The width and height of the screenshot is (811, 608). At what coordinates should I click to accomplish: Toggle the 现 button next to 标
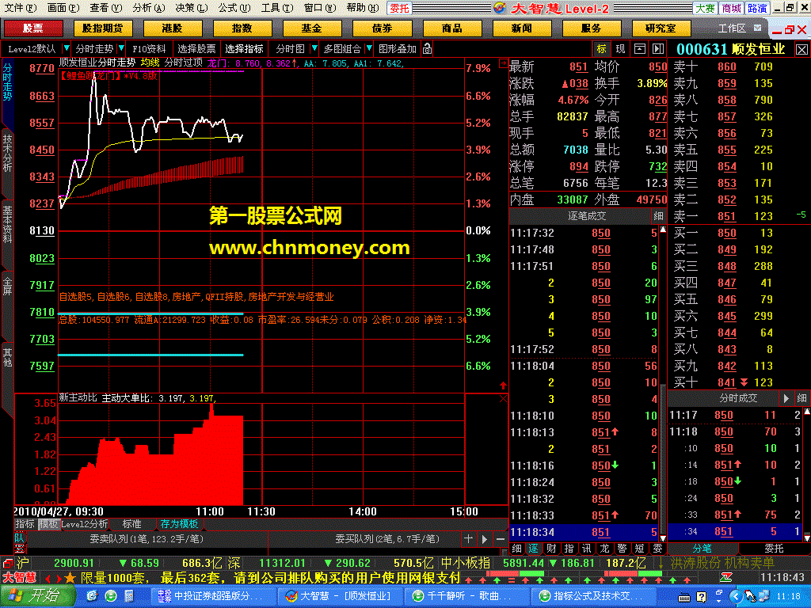620,49
